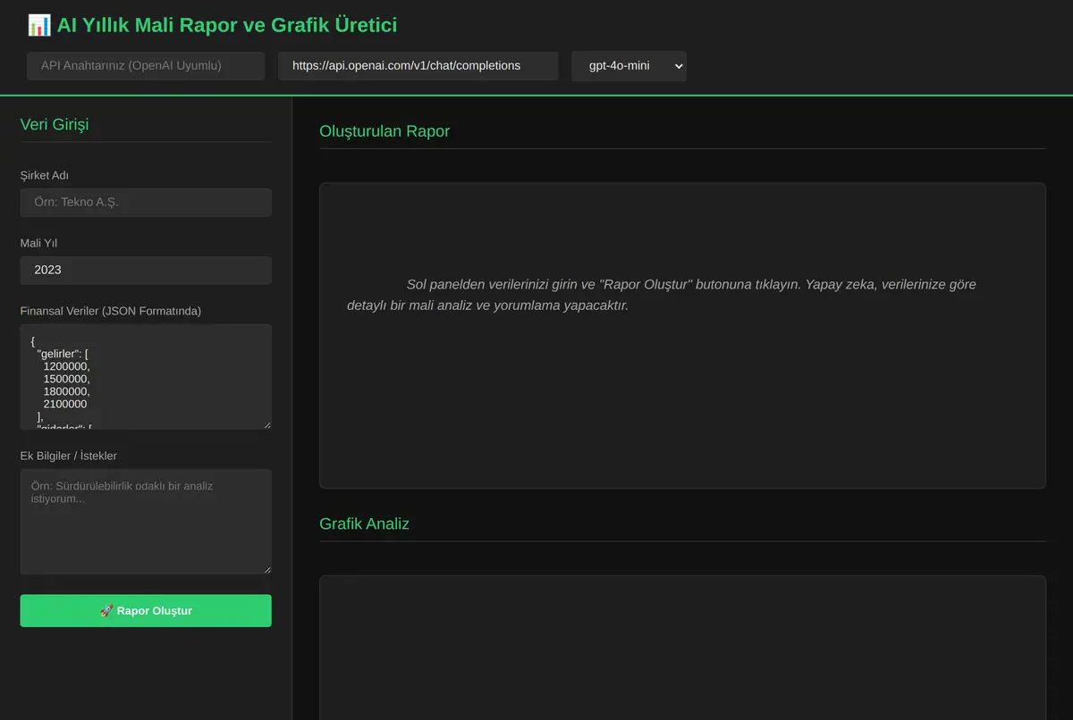Click the API endpoint URL field
Image resolution: width=1073 pixels, height=720 pixels.
(418, 66)
